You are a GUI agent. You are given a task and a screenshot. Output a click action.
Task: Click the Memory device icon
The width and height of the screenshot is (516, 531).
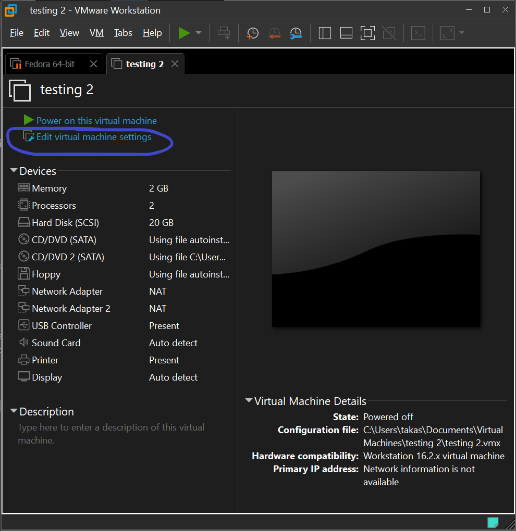pyautogui.click(x=24, y=187)
